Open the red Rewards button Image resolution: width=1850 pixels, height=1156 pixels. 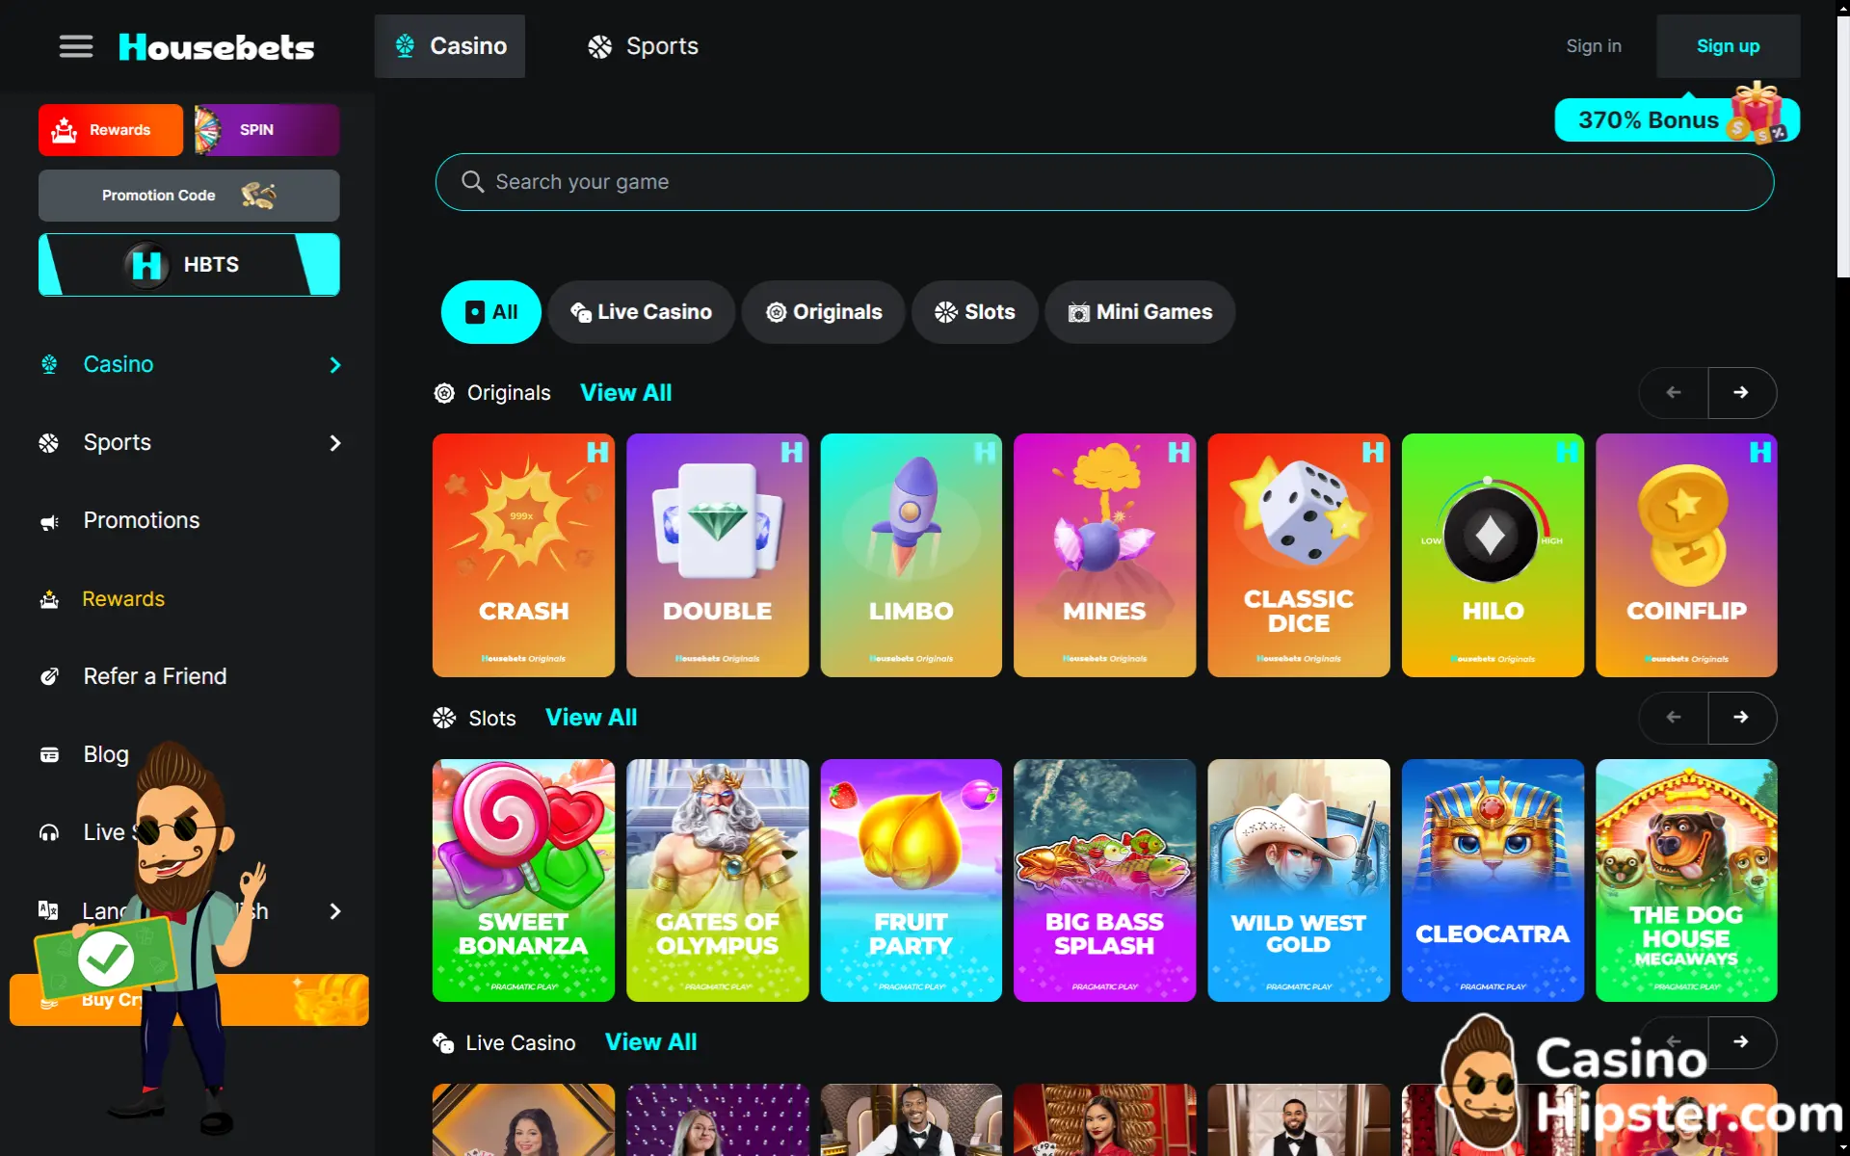pos(111,130)
